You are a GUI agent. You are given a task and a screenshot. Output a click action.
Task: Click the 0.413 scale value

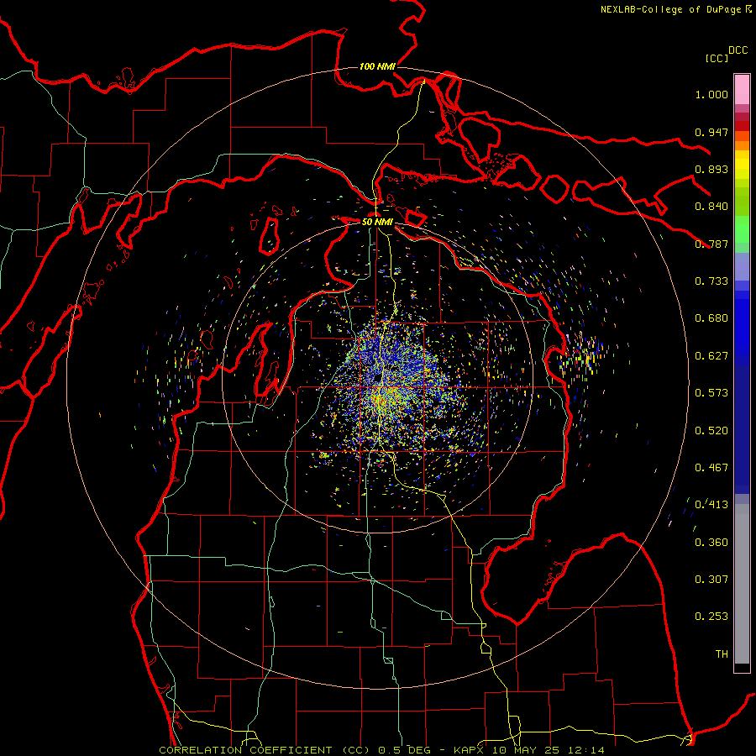click(711, 505)
